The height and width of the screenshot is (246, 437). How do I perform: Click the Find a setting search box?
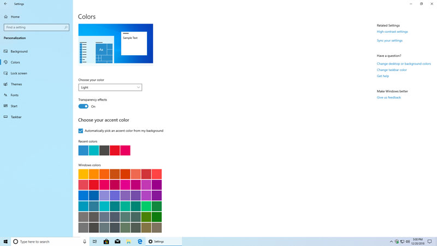(36, 27)
